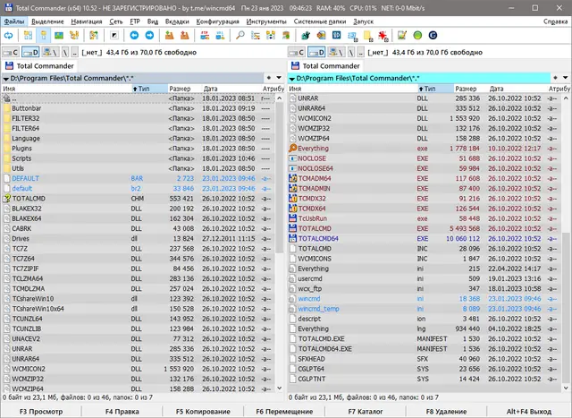Viewport: 572px width, 418px height.
Task: Click the red splash toolbar icon
Action: click(383, 36)
